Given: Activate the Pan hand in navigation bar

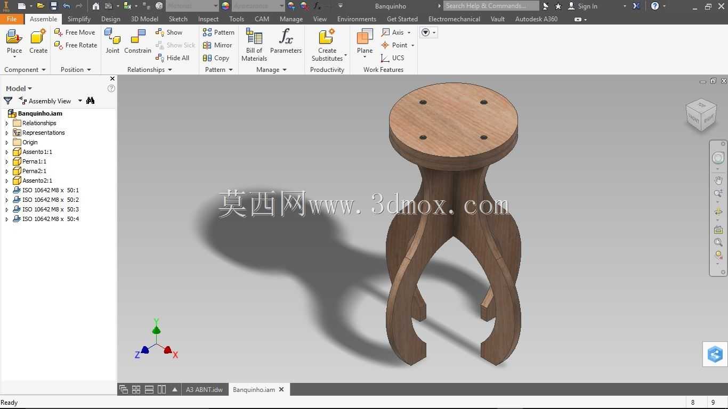Looking at the screenshot, I should click(x=718, y=180).
